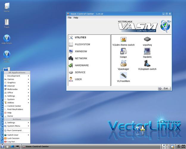The height and width of the screenshot is (149, 186).
Task: Expand the Internet submenu arrow
Action: click(29, 86)
